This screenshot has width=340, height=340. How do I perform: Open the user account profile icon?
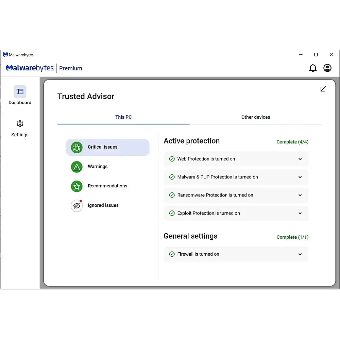pyautogui.click(x=327, y=68)
